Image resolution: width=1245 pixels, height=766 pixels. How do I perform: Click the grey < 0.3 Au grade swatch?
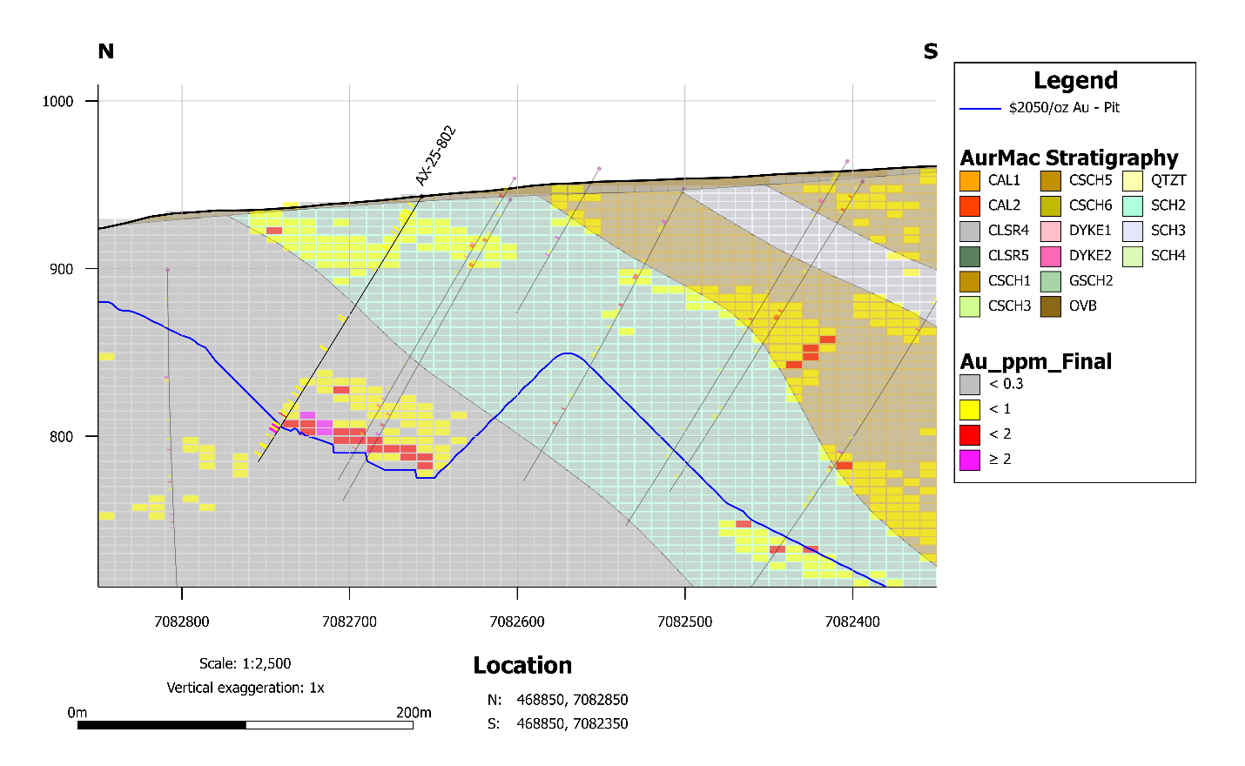970,384
